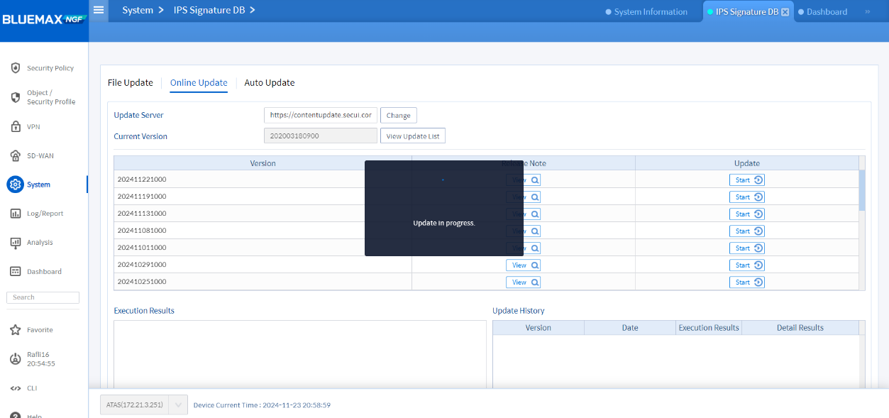Viewport: 889px width, 418px height.
Task: Go to the VPN lock icon
Action: 15,126
